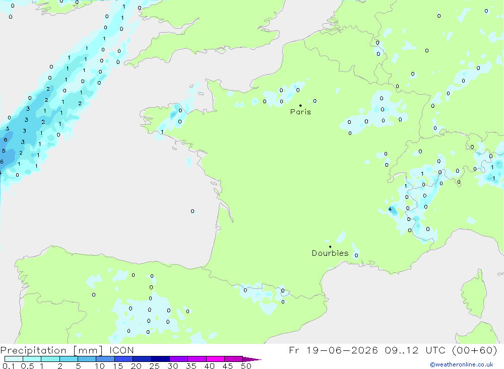Screen dimensions: 504x369
Task: Click the '0.1' legend scale label
Action: 9,366
